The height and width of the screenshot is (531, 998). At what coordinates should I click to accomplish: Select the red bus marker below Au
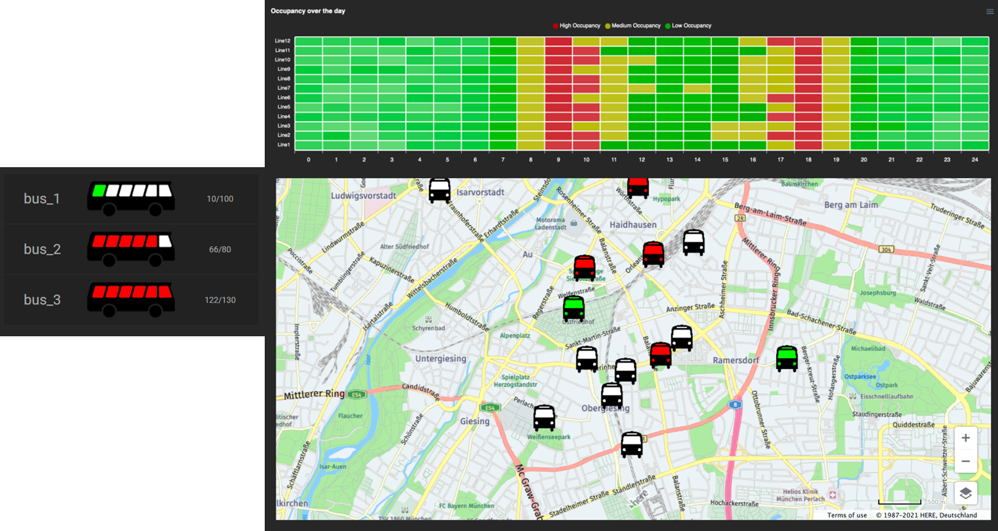pyautogui.click(x=585, y=268)
